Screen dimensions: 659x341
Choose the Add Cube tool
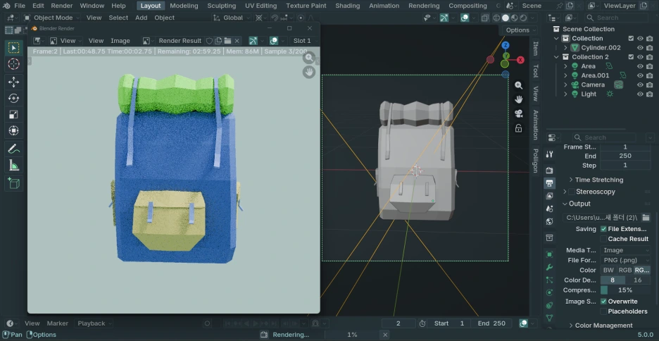click(13, 183)
